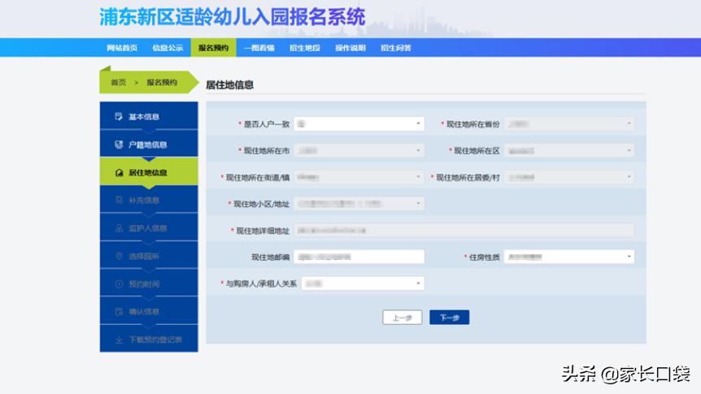The width and height of the screenshot is (701, 394).
Task: Click the 选择园所 location pin icon
Action: [119, 256]
